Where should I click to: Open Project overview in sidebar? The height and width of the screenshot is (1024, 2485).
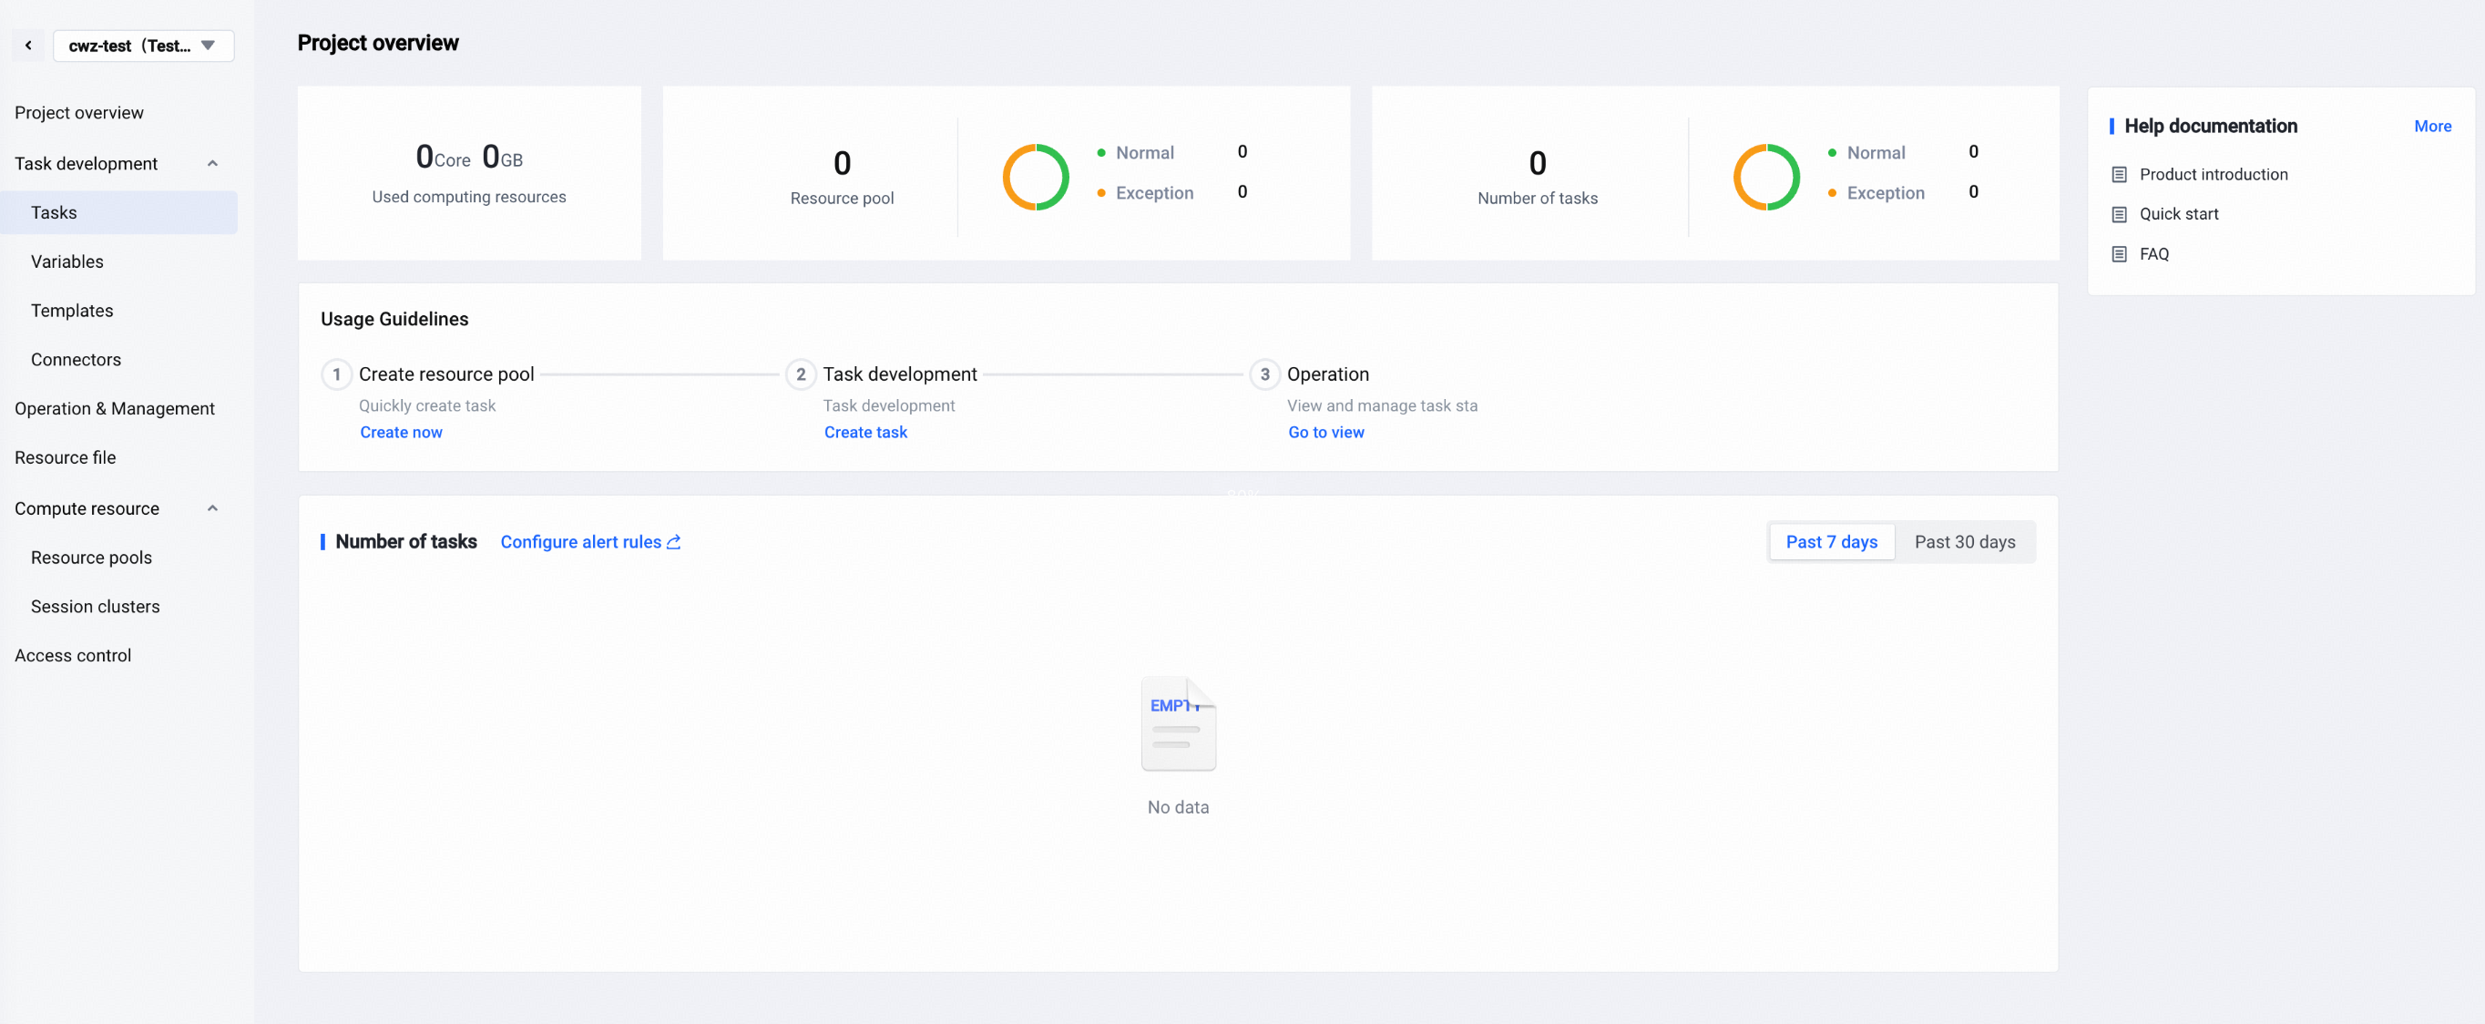(79, 113)
